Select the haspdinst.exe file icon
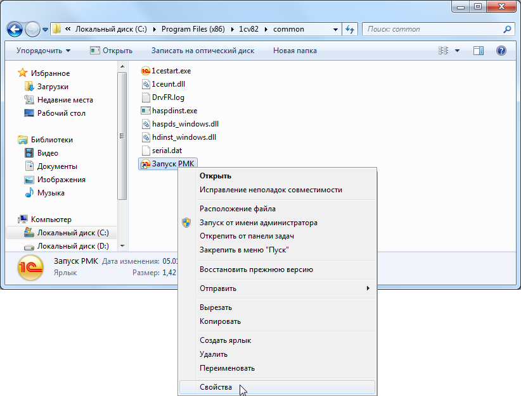521x396 pixels. (146, 111)
